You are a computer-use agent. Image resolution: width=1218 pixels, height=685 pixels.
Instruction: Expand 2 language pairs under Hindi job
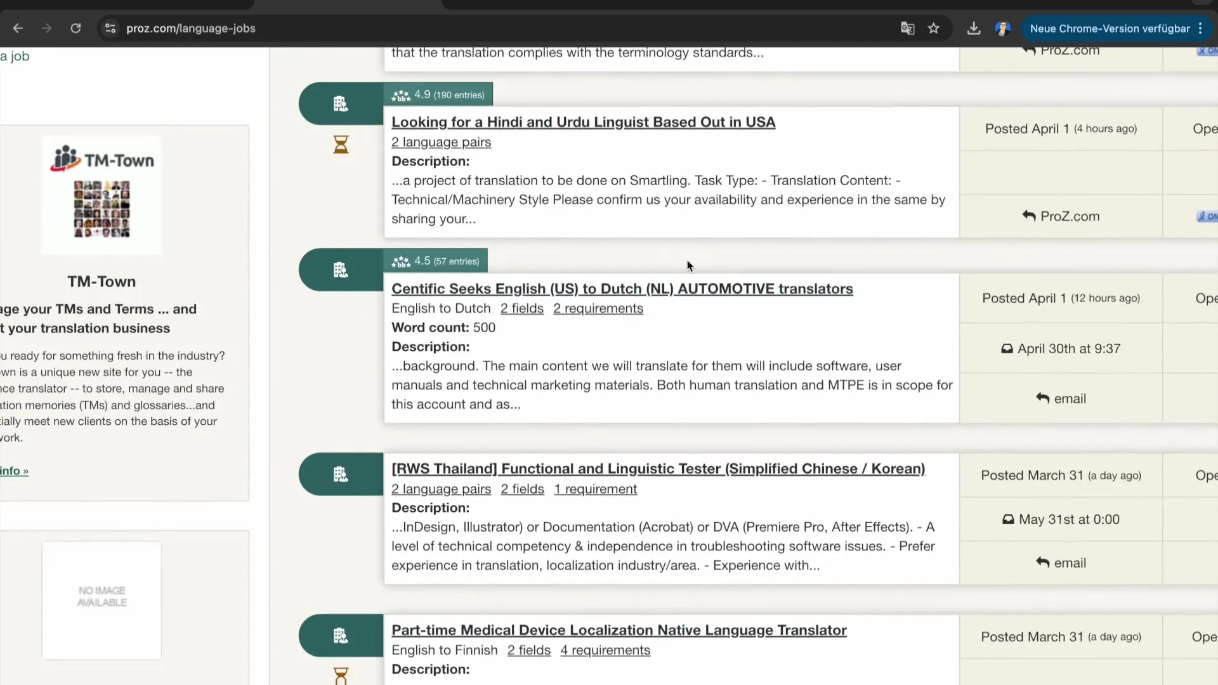pyautogui.click(x=441, y=142)
